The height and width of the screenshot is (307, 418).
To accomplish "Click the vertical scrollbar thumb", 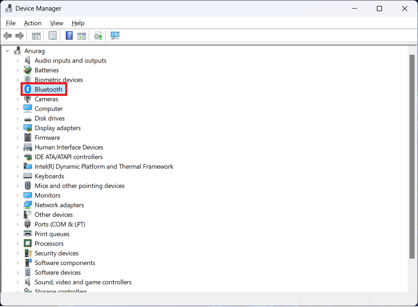I will click(412, 156).
